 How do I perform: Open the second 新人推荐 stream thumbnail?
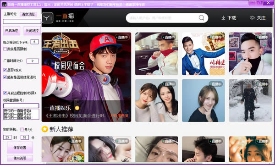(x=110, y=149)
